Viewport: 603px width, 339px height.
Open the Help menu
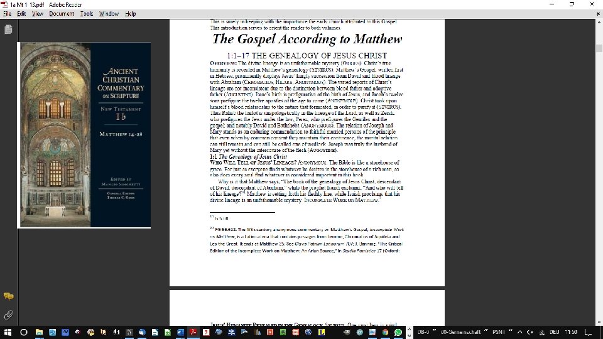pos(130,13)
